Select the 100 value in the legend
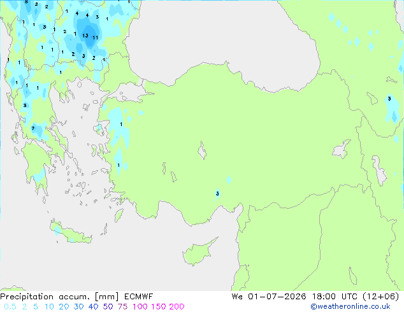 pyautogui.click(x=140, y=307)
